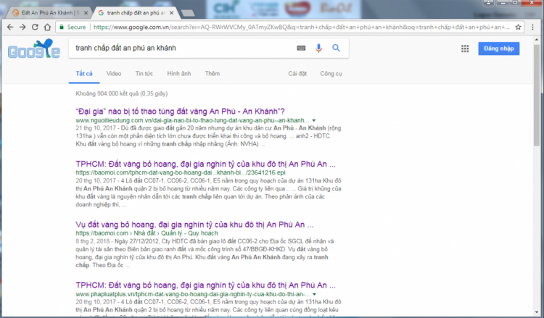Expand the 'Thêm' more menu

tap(213, 73)
